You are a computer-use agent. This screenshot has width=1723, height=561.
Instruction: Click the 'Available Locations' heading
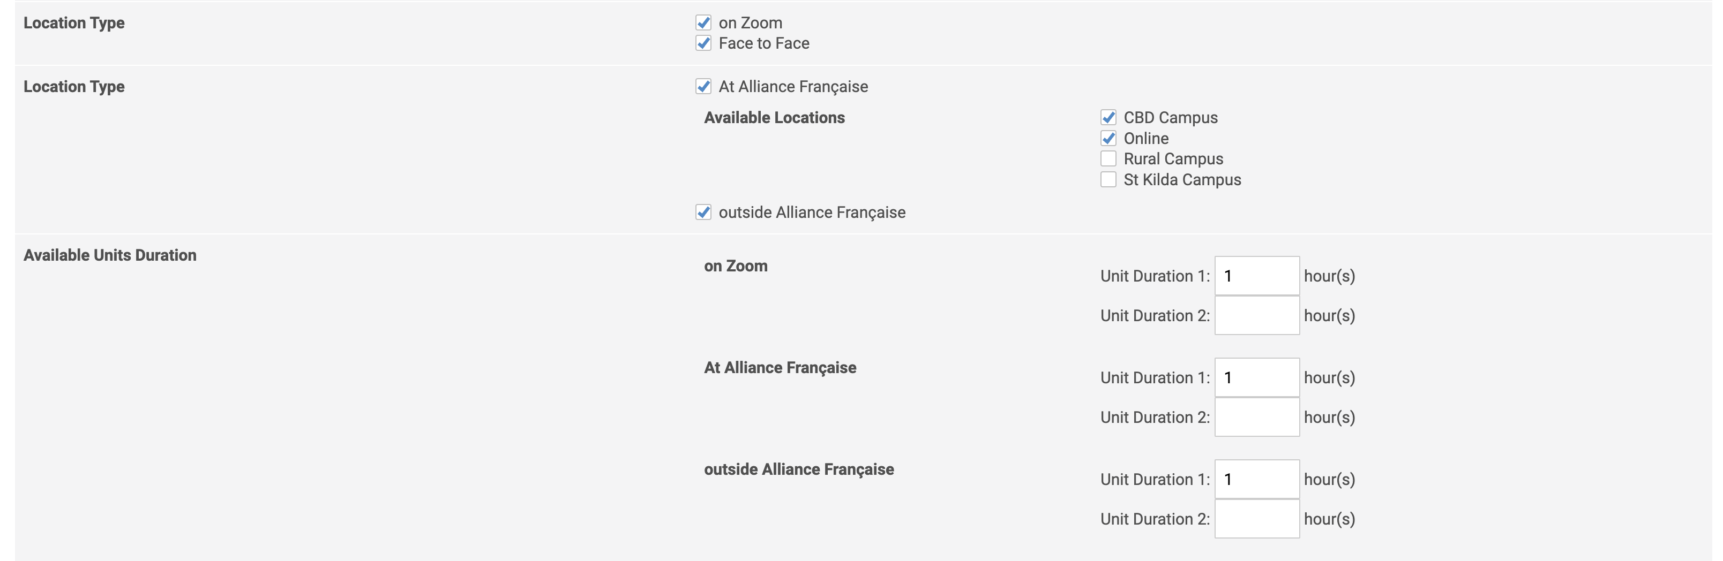pyautogui.click(x=774, y=118)
